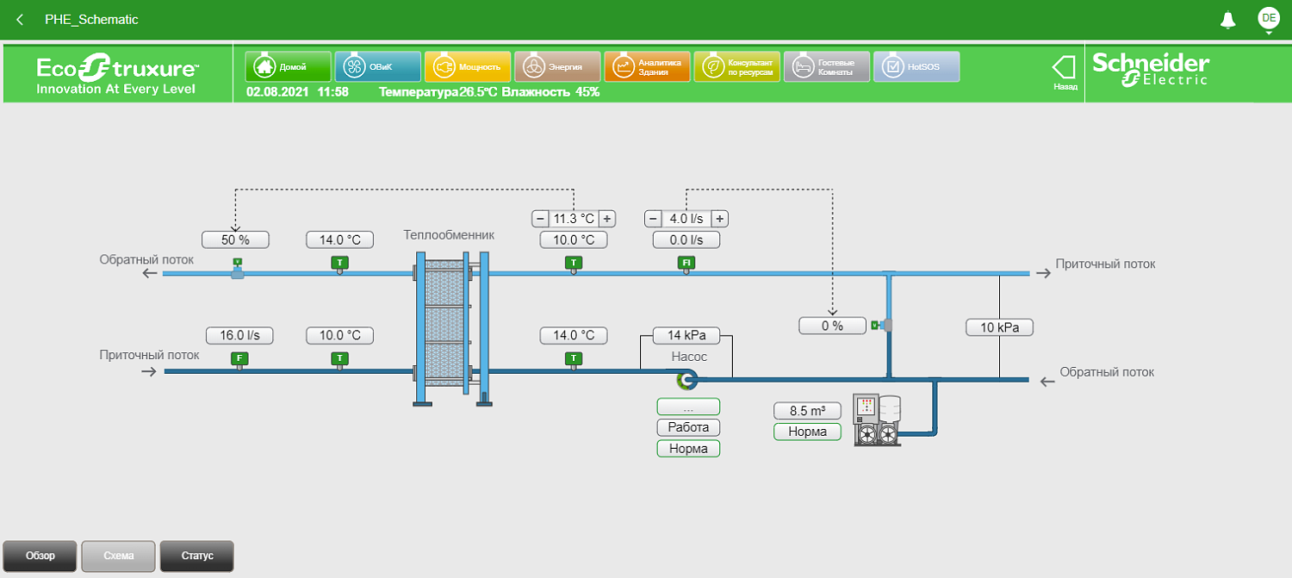1292x578 pixels.
Task: Click the pump Работа status box
Action: click(x=688, y=427)
